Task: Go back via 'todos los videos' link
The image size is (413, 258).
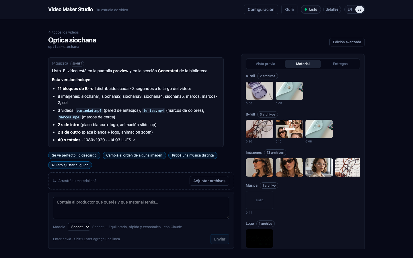Action: [x=63, y=32]
